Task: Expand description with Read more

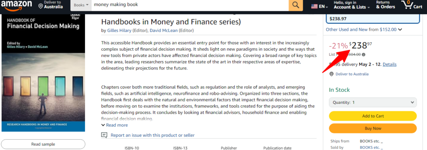Action: pyautogui.click(x=114, y=125)
